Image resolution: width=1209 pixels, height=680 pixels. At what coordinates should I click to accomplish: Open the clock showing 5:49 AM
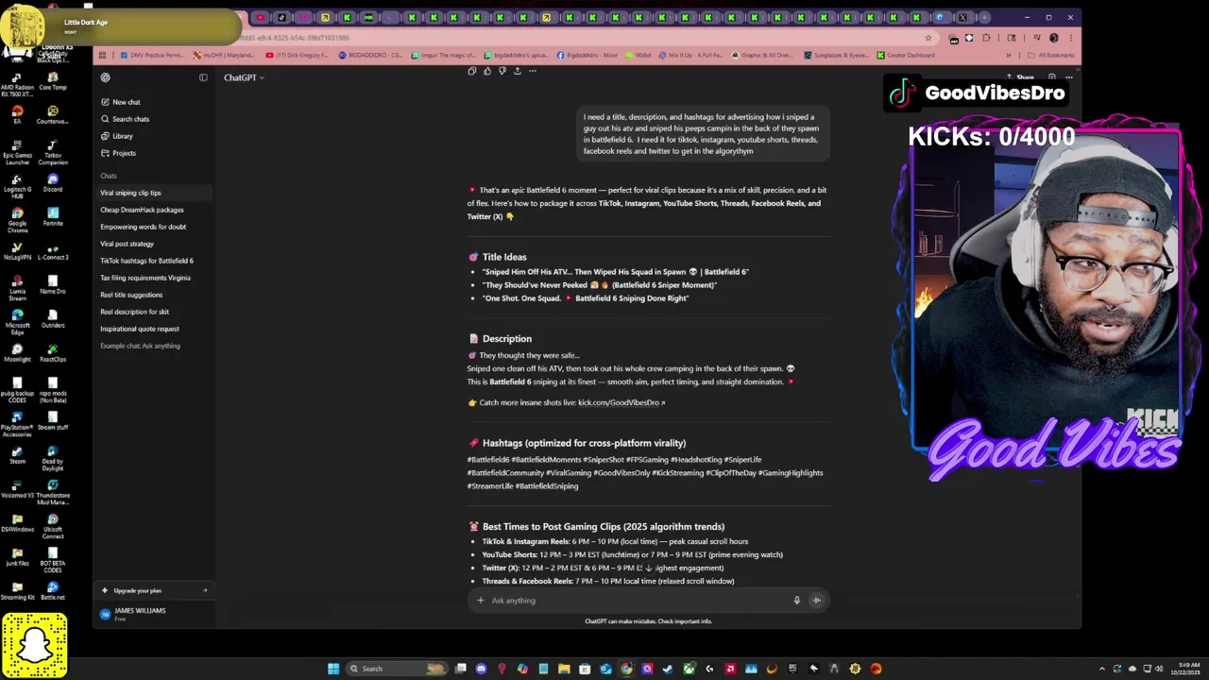tap(1187, 669)
